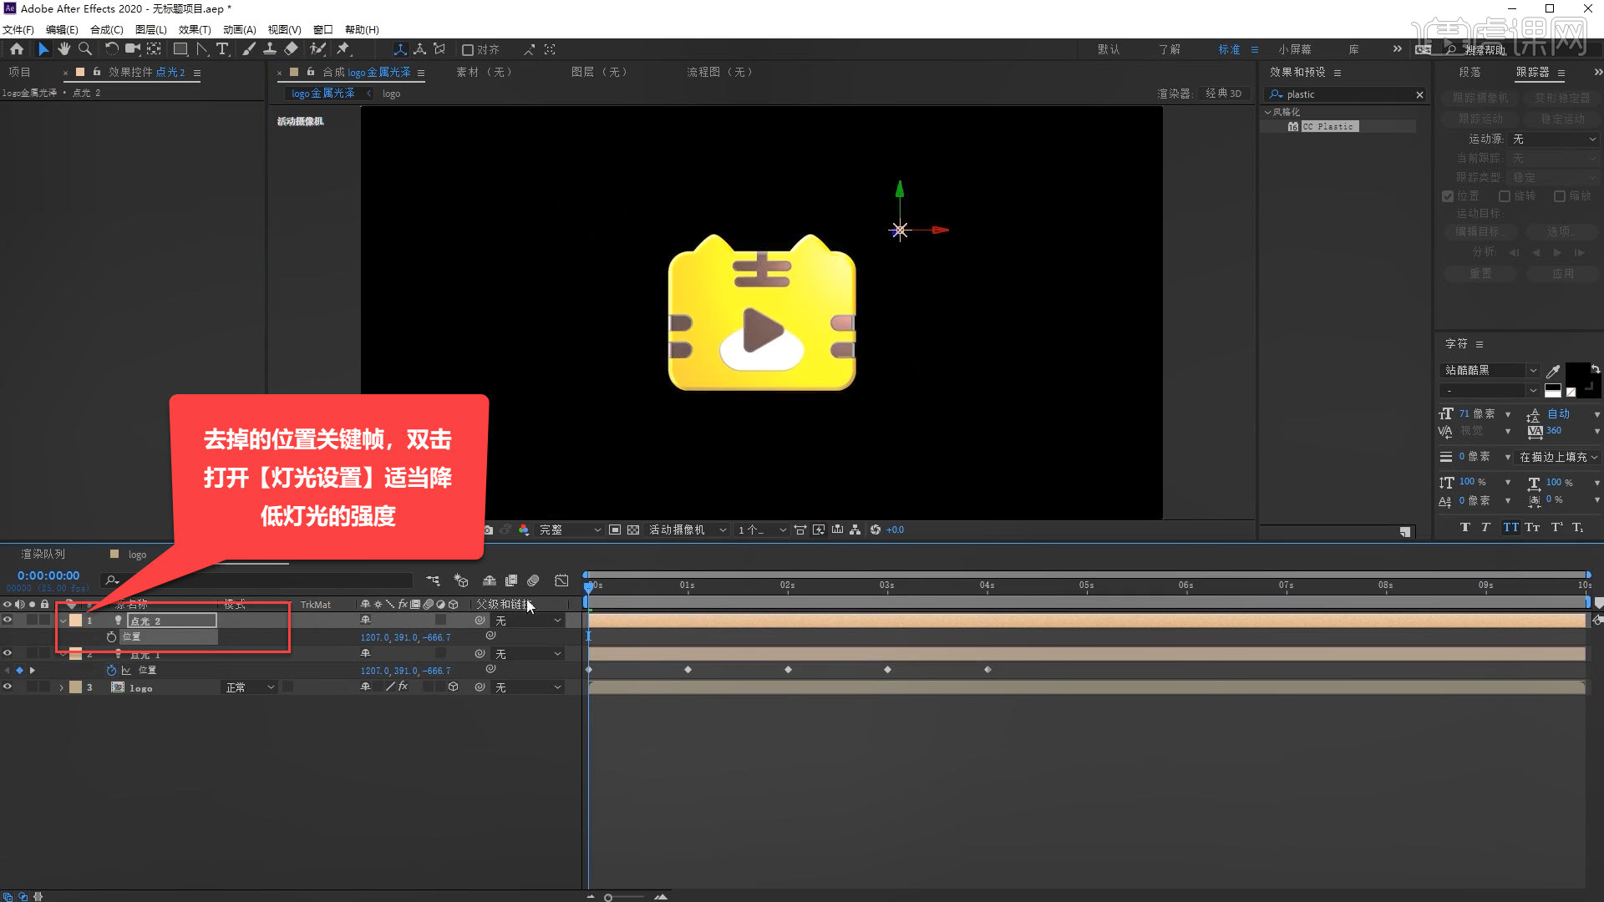Viewport: 1604px width, 902px height.
Task: Click the logo breadcrumb in composition navigator
Action: pyautogui.click(x=391, y=94)
